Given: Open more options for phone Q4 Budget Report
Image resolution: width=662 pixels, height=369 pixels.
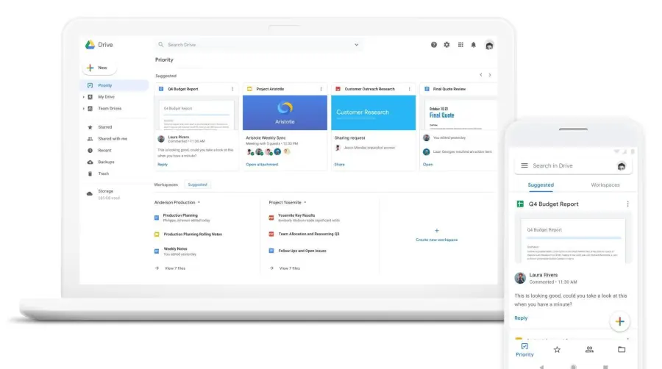Looking at the screenshot, I should point(628,204).
